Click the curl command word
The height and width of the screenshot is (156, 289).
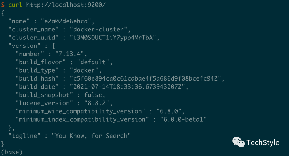(16, 5)
